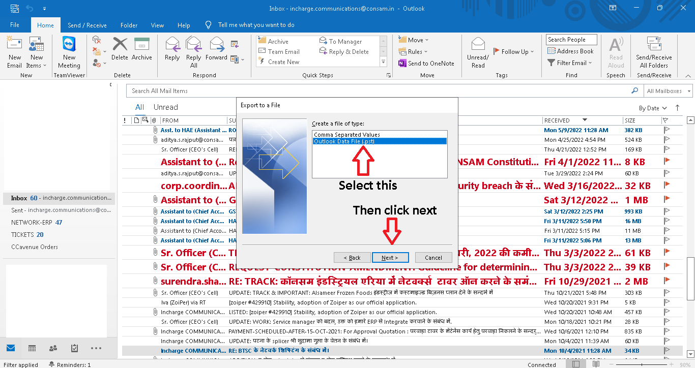Toggle flag on Sat 3/12/2022 2:25 PM message
This screenshot has height=368, width=695.
pyautogui.click(x=667, y=211)
